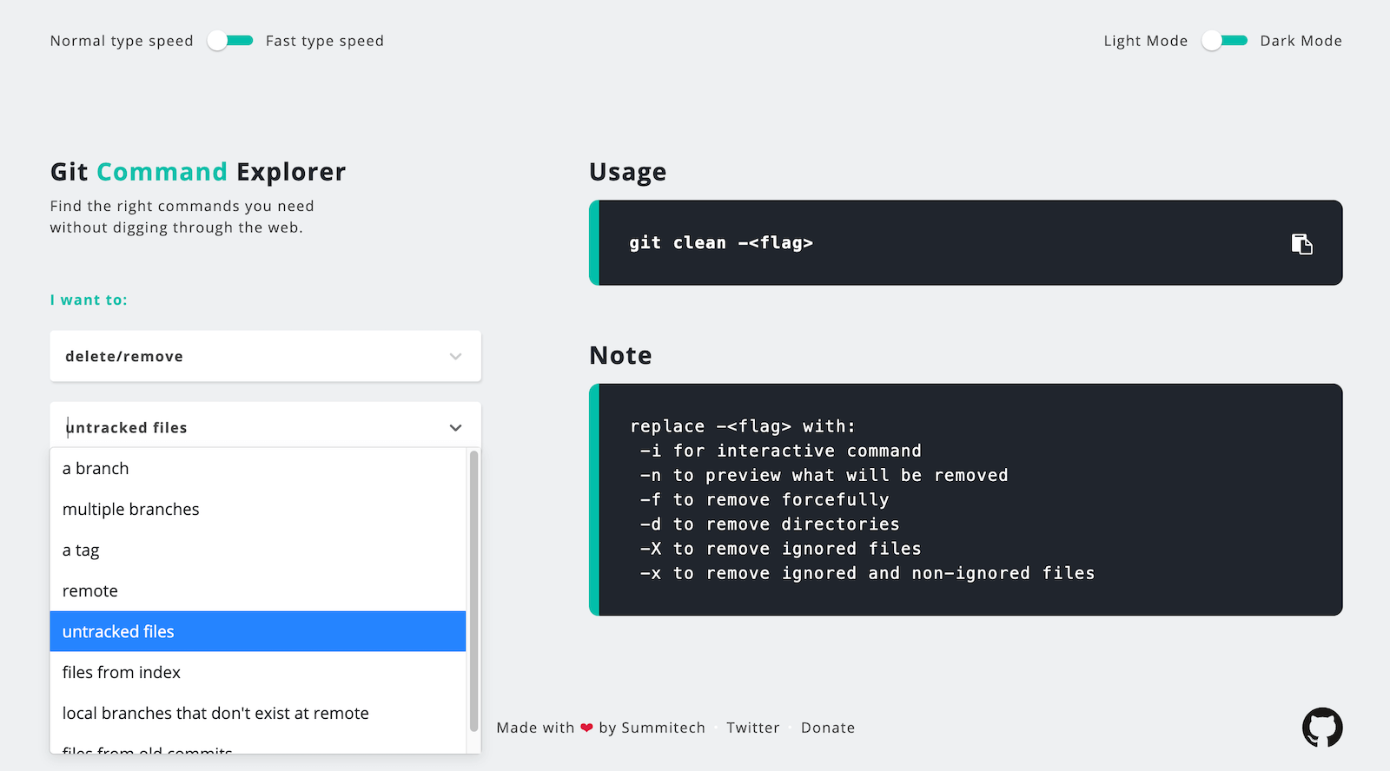
Task: Collapse the untracked files dropdown arrow
Action: (x=455, y=428)
